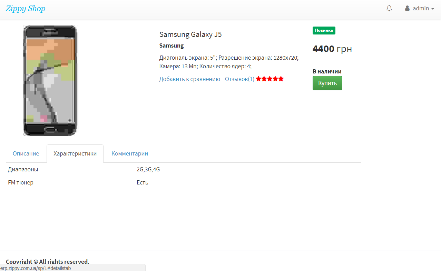The image size is (441, 271).
Task: Switch to the Комментарии tab
Action: (x=130, y=153)
